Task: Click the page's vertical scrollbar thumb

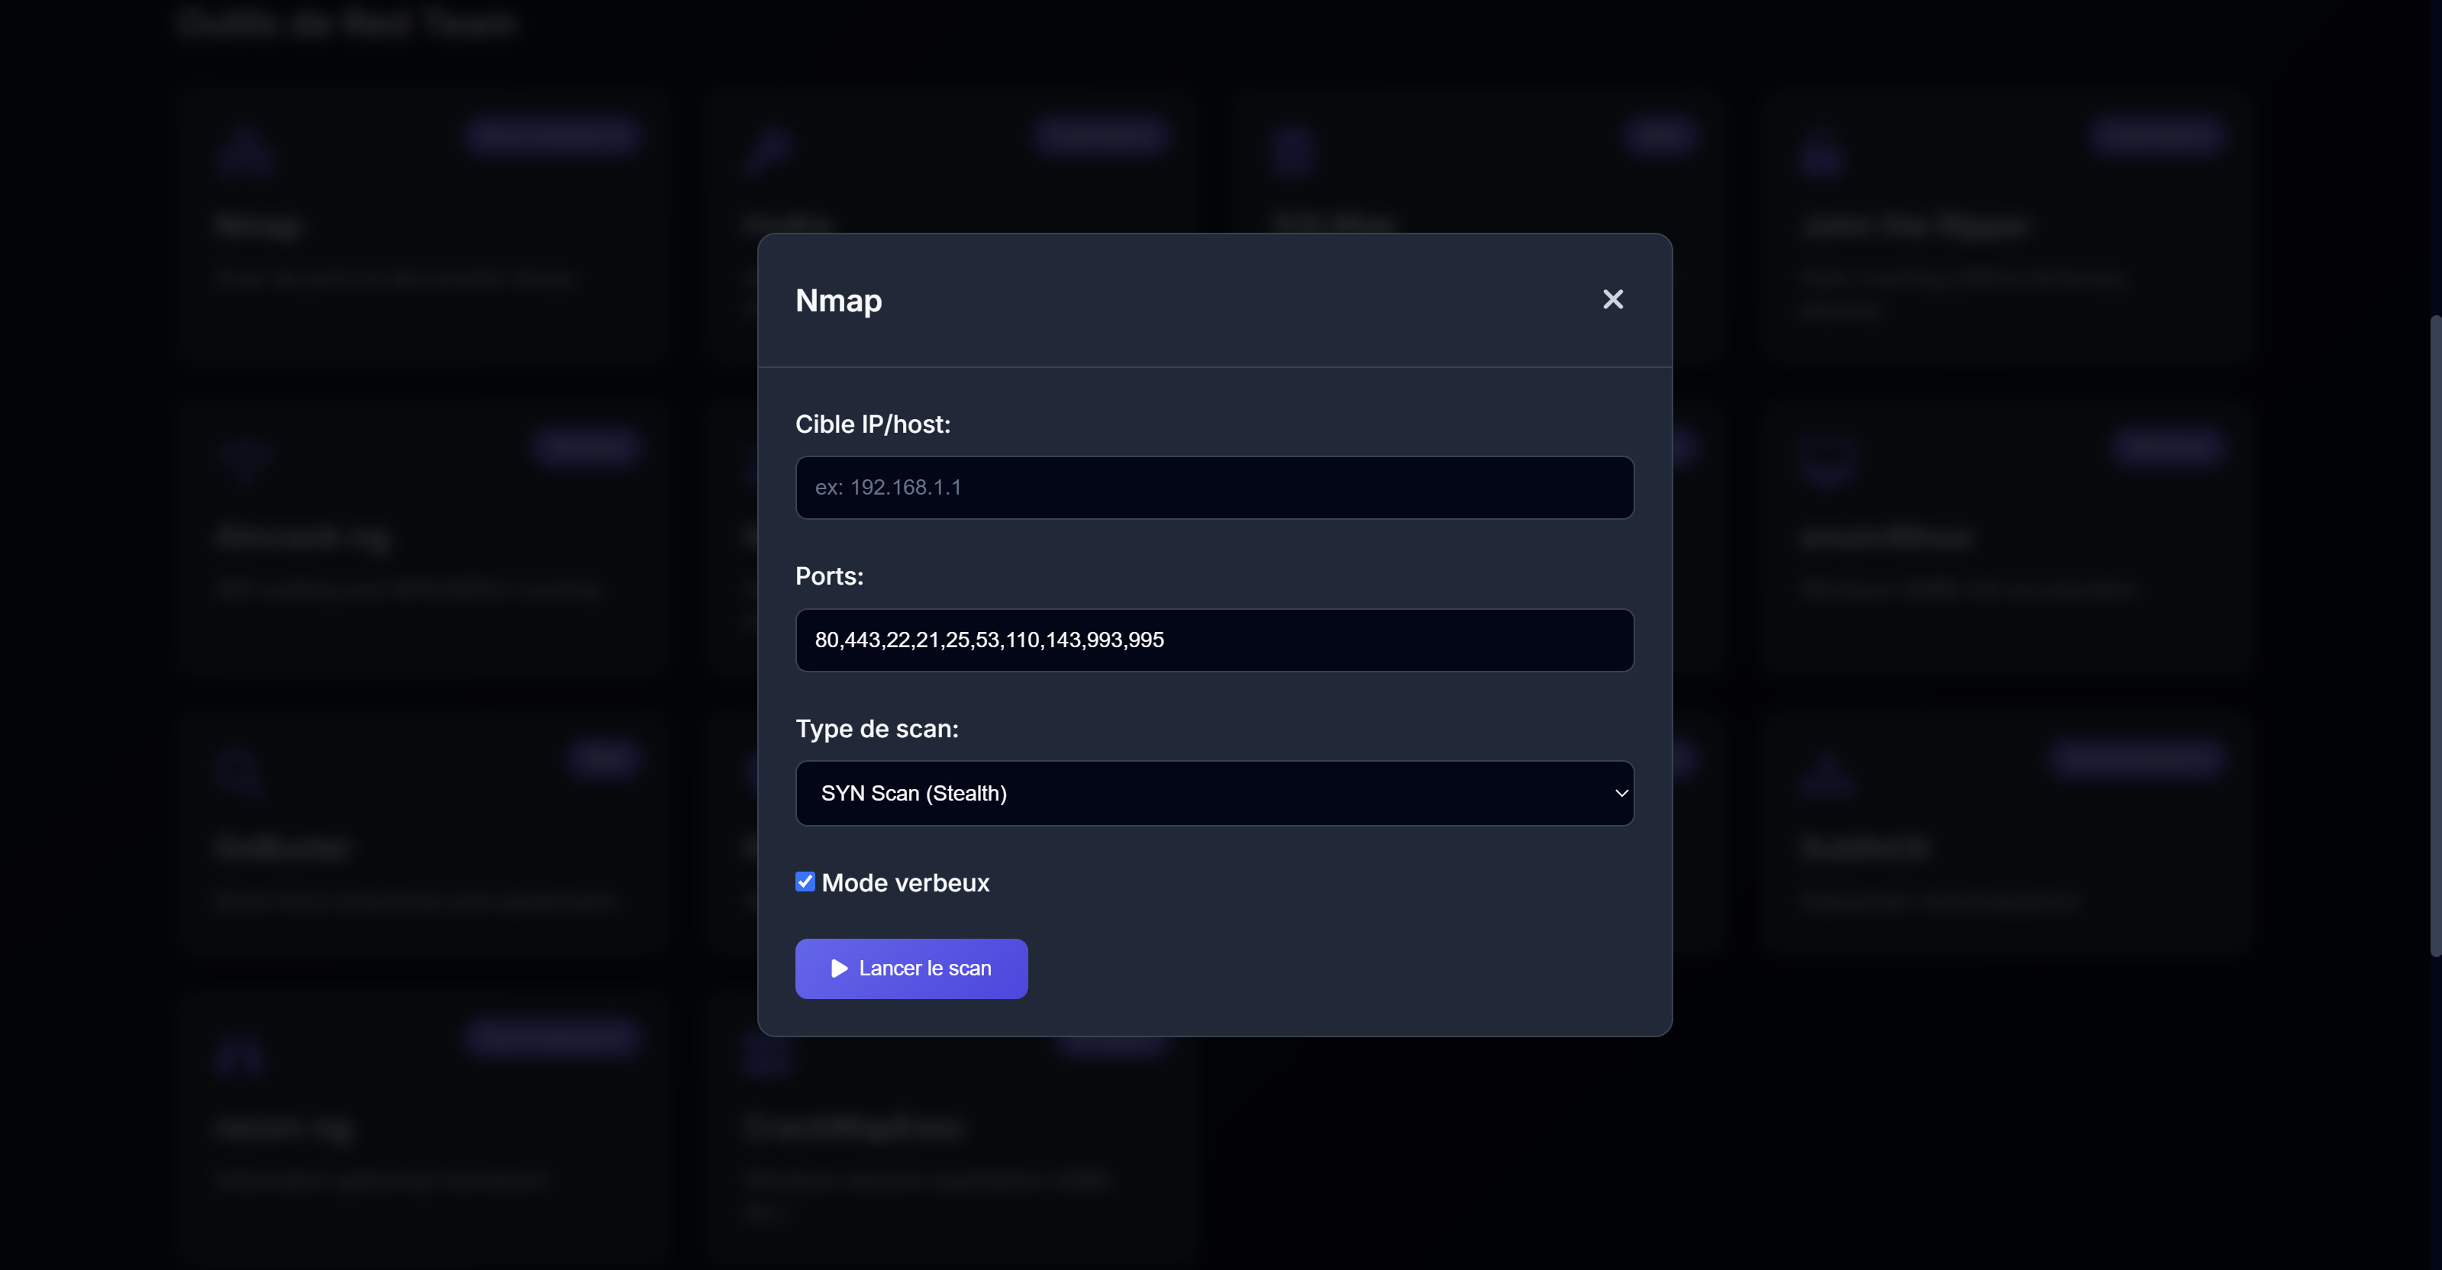Action: [2434, 635]
